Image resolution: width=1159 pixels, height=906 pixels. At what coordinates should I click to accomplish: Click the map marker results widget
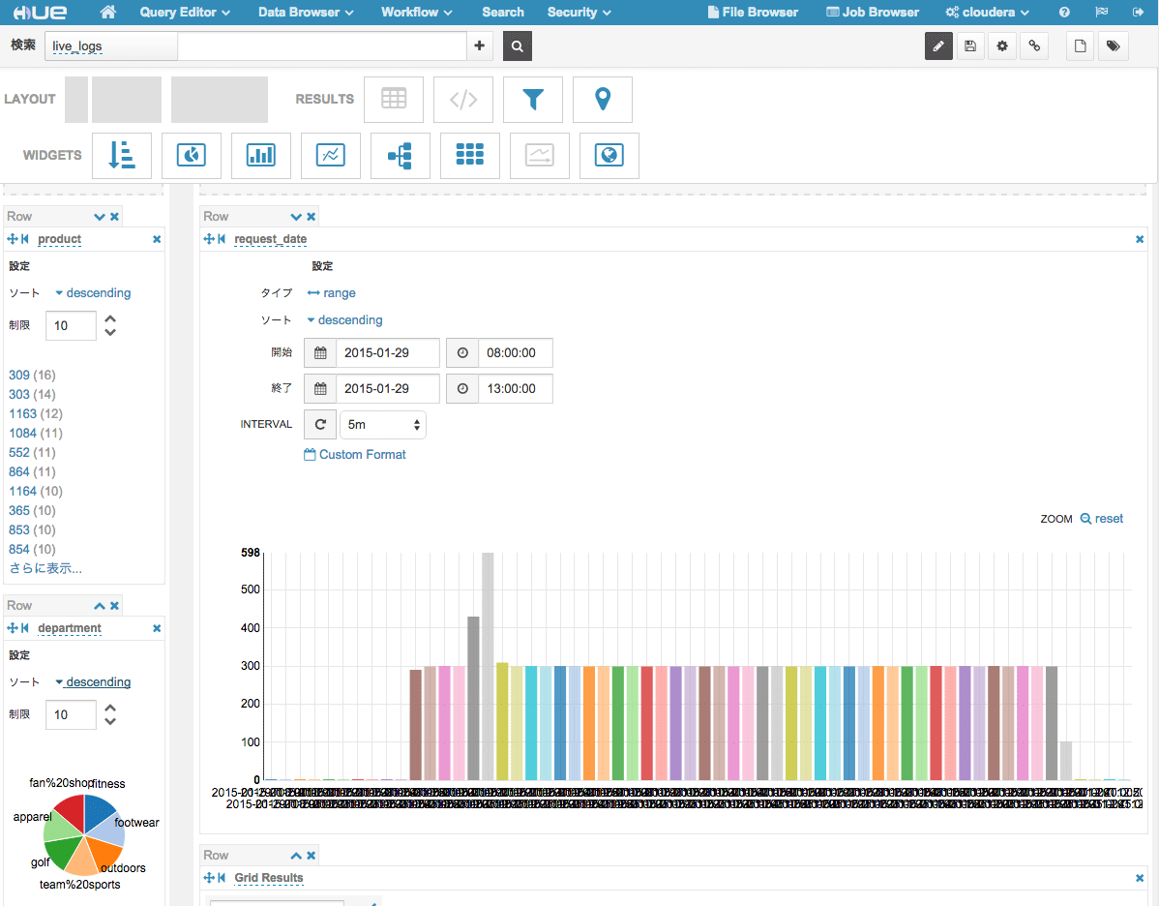pyautogui.click(x=603, y=99)
